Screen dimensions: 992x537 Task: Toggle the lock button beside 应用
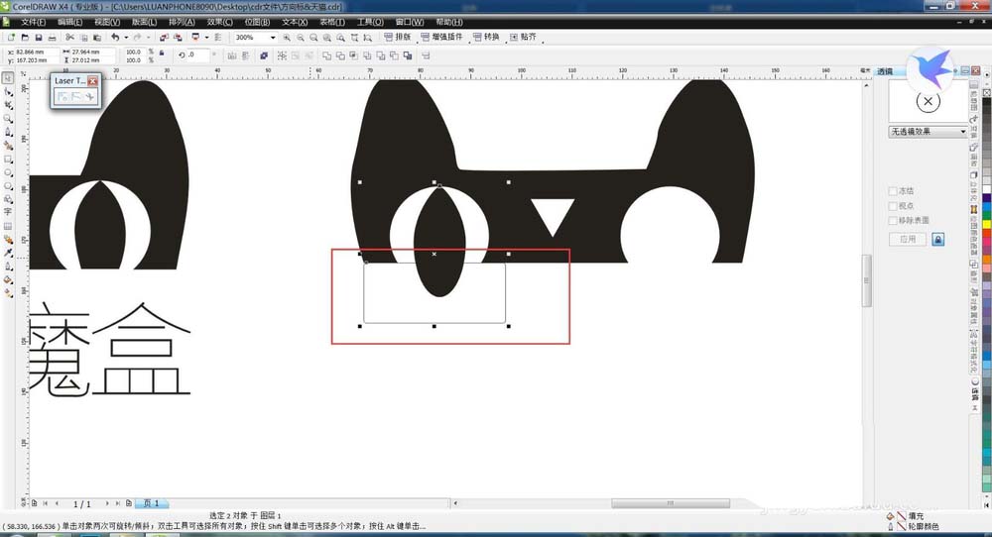click(937, 240)
